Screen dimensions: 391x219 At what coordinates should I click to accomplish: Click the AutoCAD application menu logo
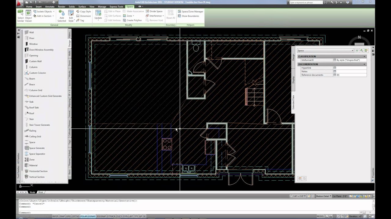pyautogui.click(x=20, y=3)
